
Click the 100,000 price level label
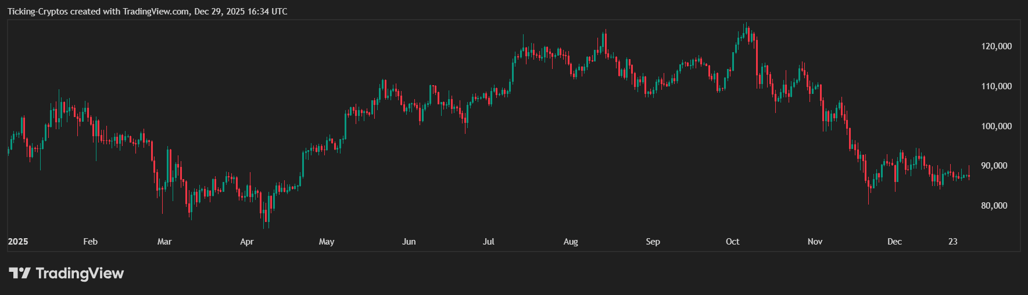[996, 126]
